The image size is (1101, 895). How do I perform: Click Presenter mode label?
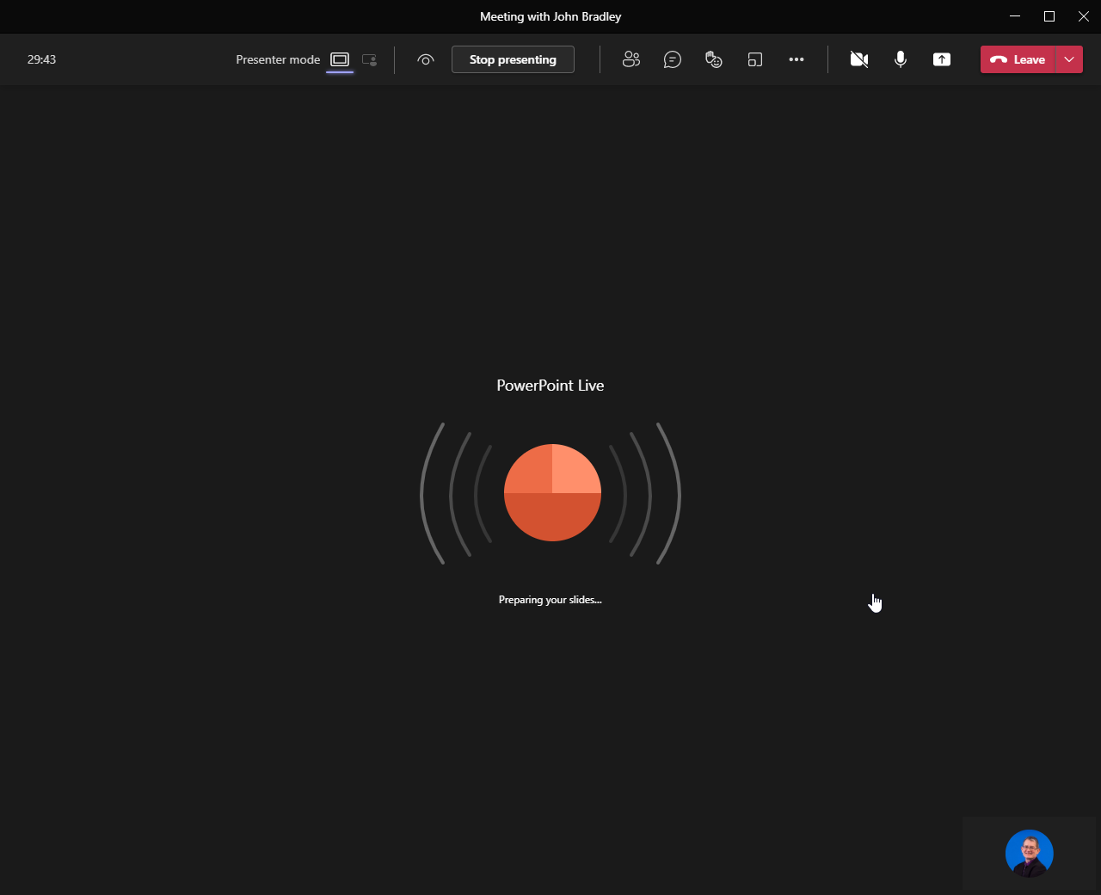(278, 59)
